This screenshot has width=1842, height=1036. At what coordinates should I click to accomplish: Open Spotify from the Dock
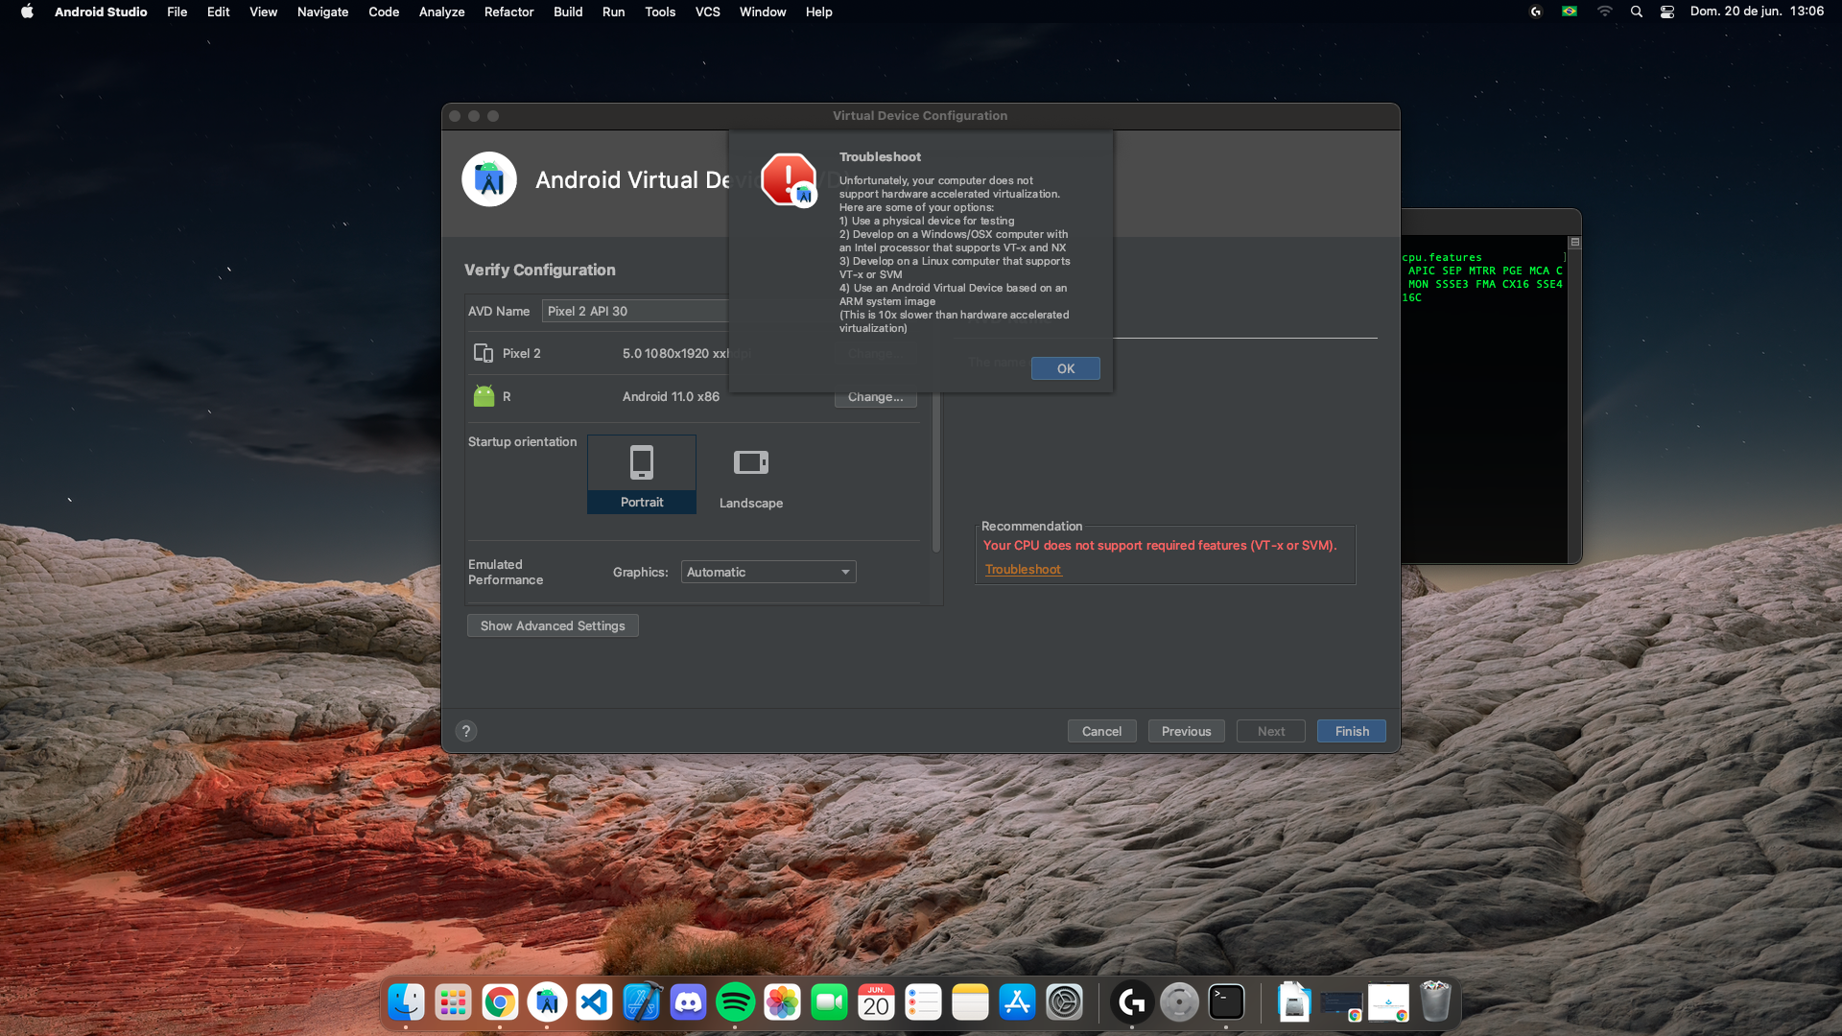click(x=736, y=1002)
